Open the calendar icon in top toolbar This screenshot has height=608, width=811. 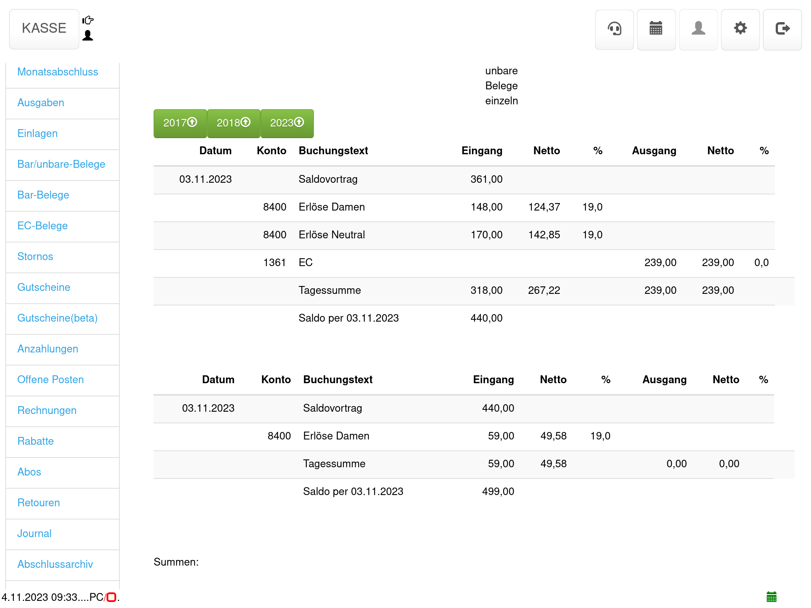pos(656,29)
